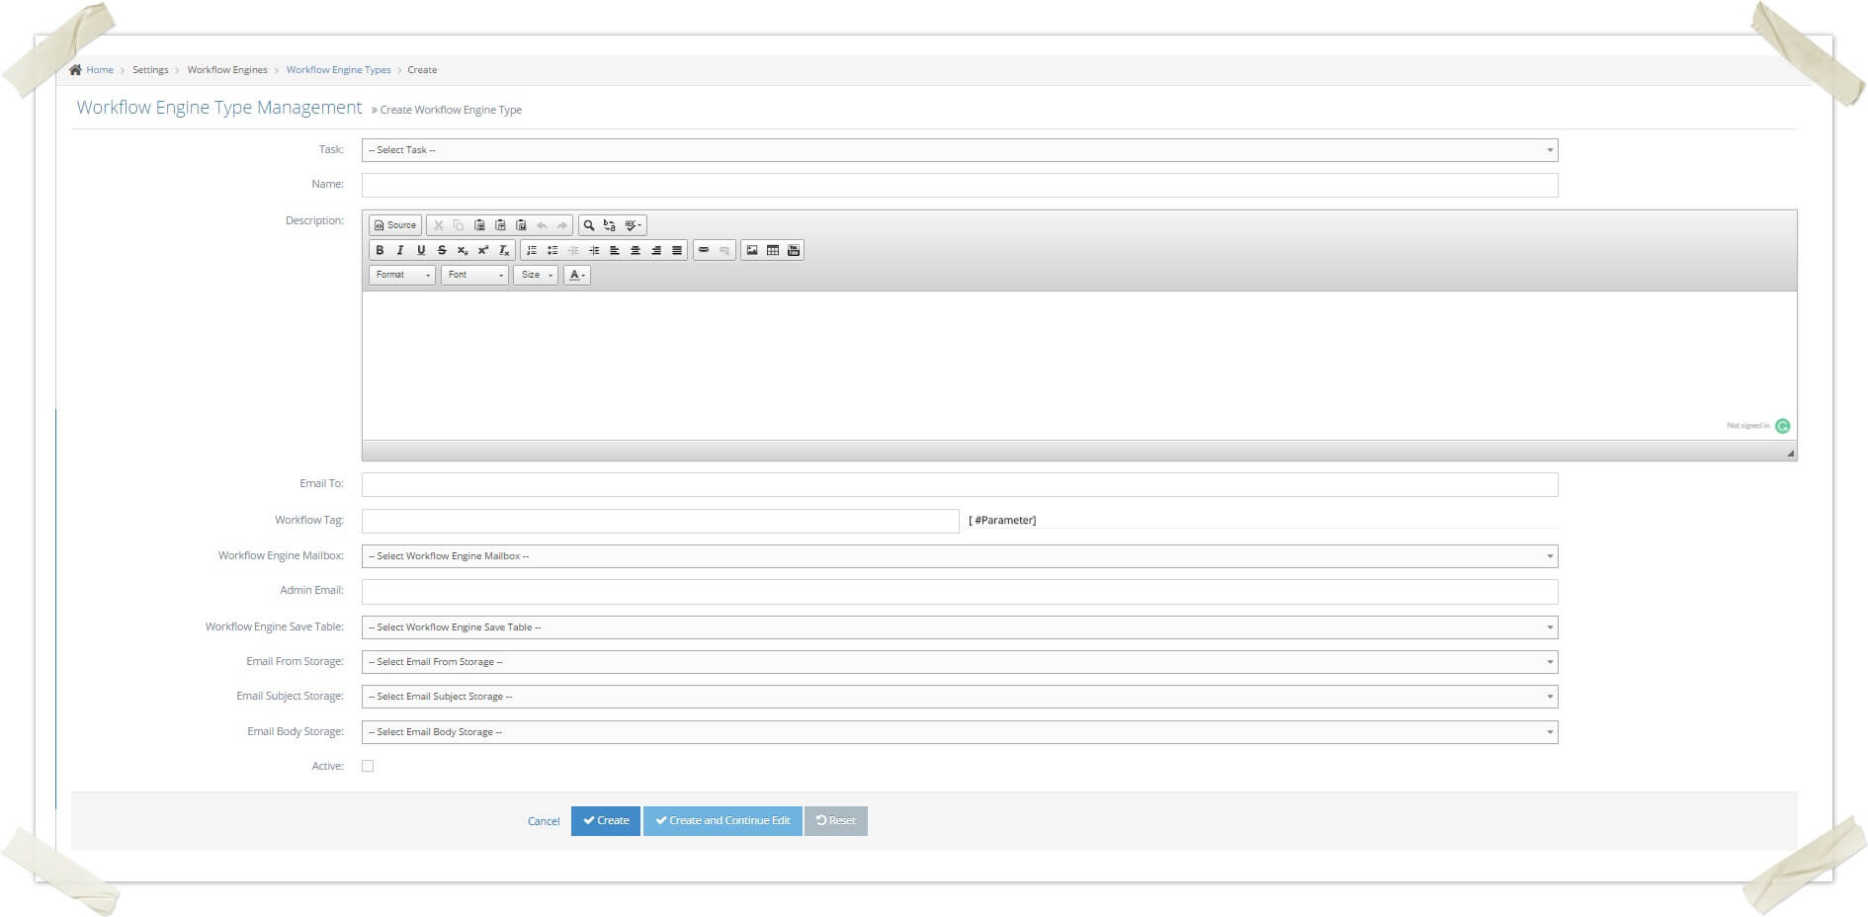Insert an image into the Description
The image size is (1868, 917).
point(754,250)
